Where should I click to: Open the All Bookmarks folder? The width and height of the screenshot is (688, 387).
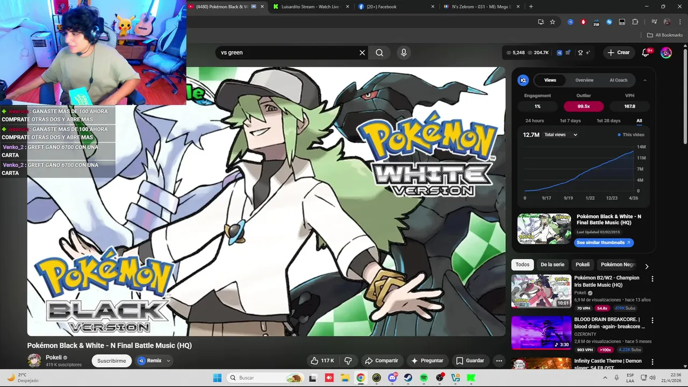tap(665, 35)
